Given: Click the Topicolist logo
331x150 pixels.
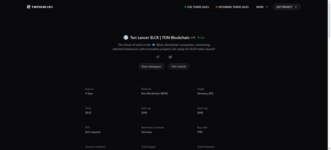Looking at the screenshot, I should click(x=40, y=7).
